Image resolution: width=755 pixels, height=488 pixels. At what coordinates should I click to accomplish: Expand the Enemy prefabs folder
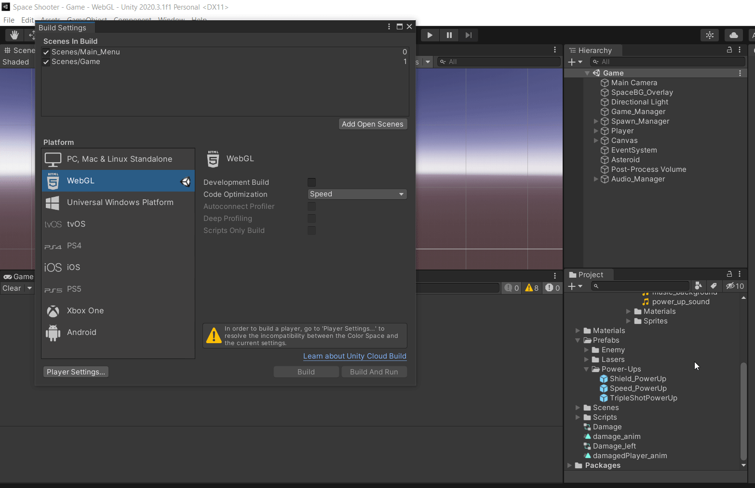pyautogui.click(x=586, y=350)
